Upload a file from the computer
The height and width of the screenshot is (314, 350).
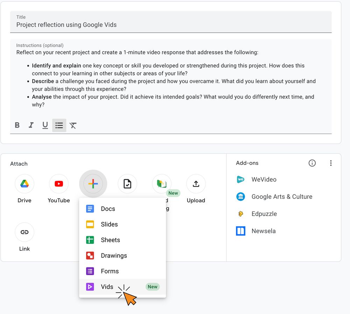(196, 184)
